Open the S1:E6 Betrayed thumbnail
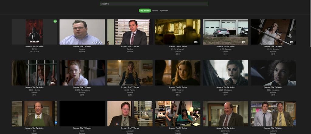This screenshot has width=311, height=134. click(x=273, y=32)
